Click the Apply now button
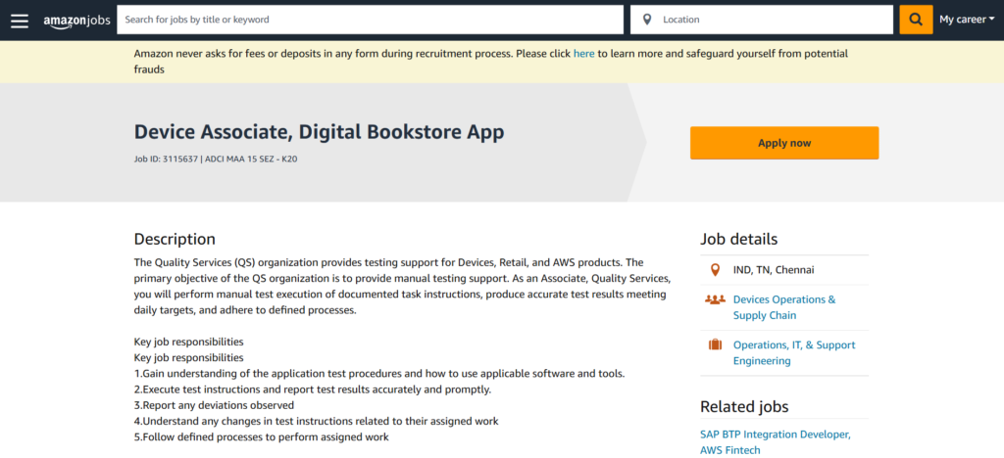Screen dimensions: 1004x458 click(784, 143)
